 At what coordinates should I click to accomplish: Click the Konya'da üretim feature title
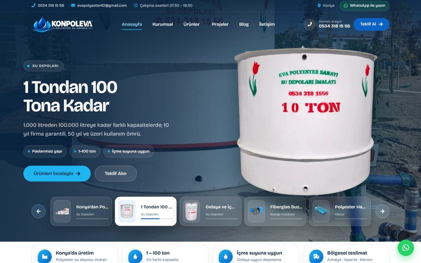click(75, 253)
